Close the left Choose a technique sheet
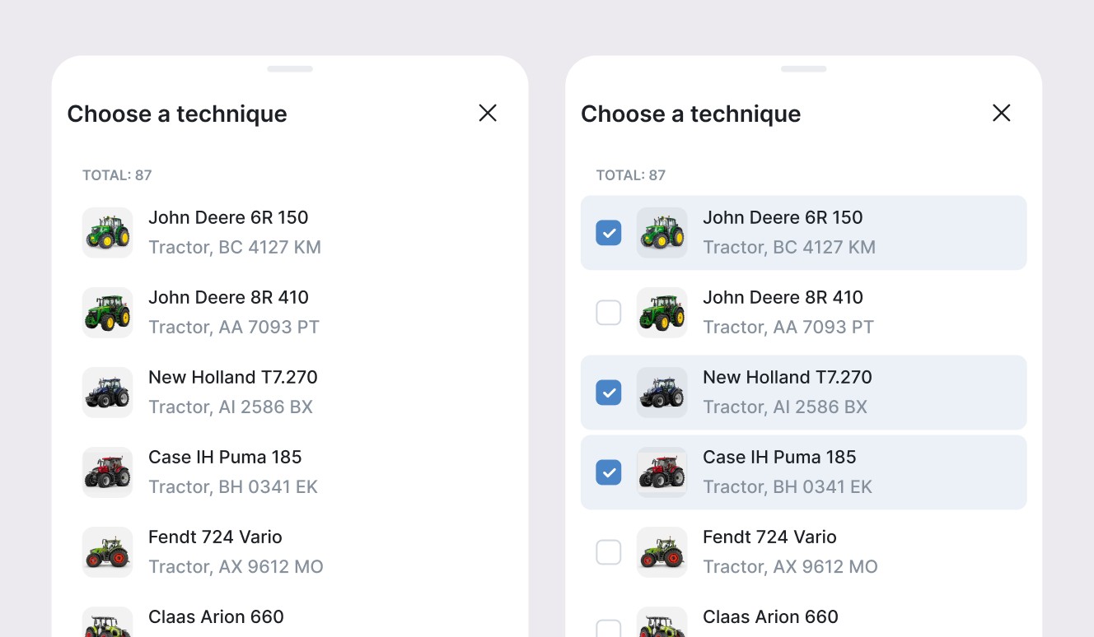 click(x=488, y=113)
